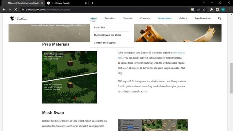Click the browser forward arrow
The height and width of the screenshot is (131, 233).
pos(10,9)
